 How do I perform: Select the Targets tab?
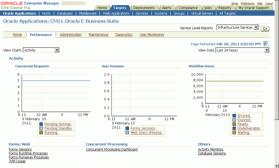coord(120,8)
